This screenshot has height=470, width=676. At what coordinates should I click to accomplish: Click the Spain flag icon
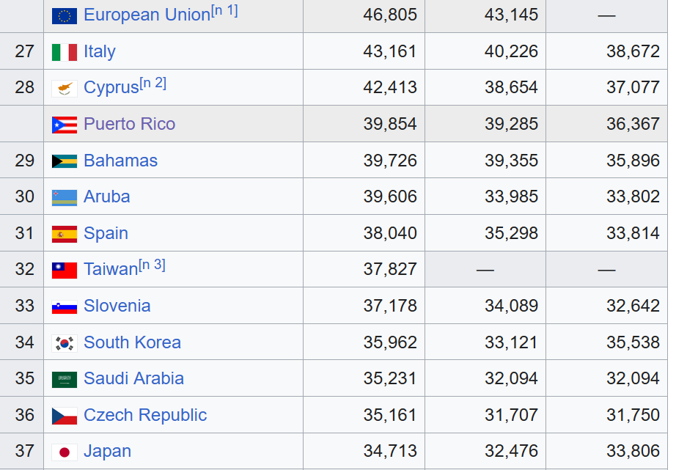(65, 234)
